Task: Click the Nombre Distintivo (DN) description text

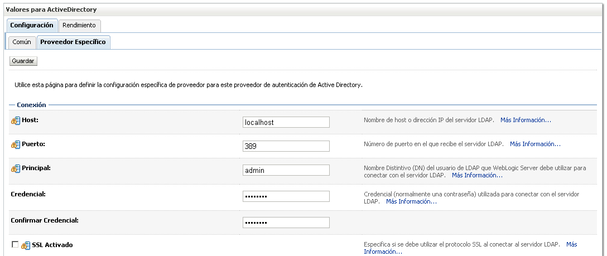Action: pos(475,172)
